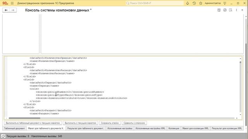Open the three-dot more menu
Image resolution: width=248 pixels, height=139 pixels.
[236, 10]
